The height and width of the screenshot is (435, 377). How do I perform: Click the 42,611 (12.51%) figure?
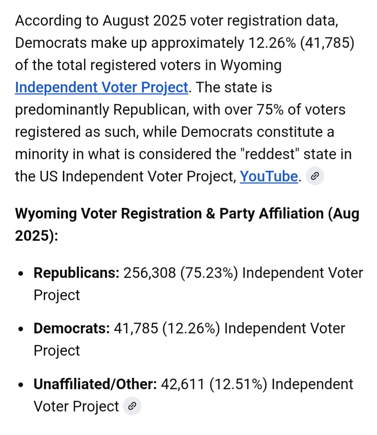click(x=214, y=384)
